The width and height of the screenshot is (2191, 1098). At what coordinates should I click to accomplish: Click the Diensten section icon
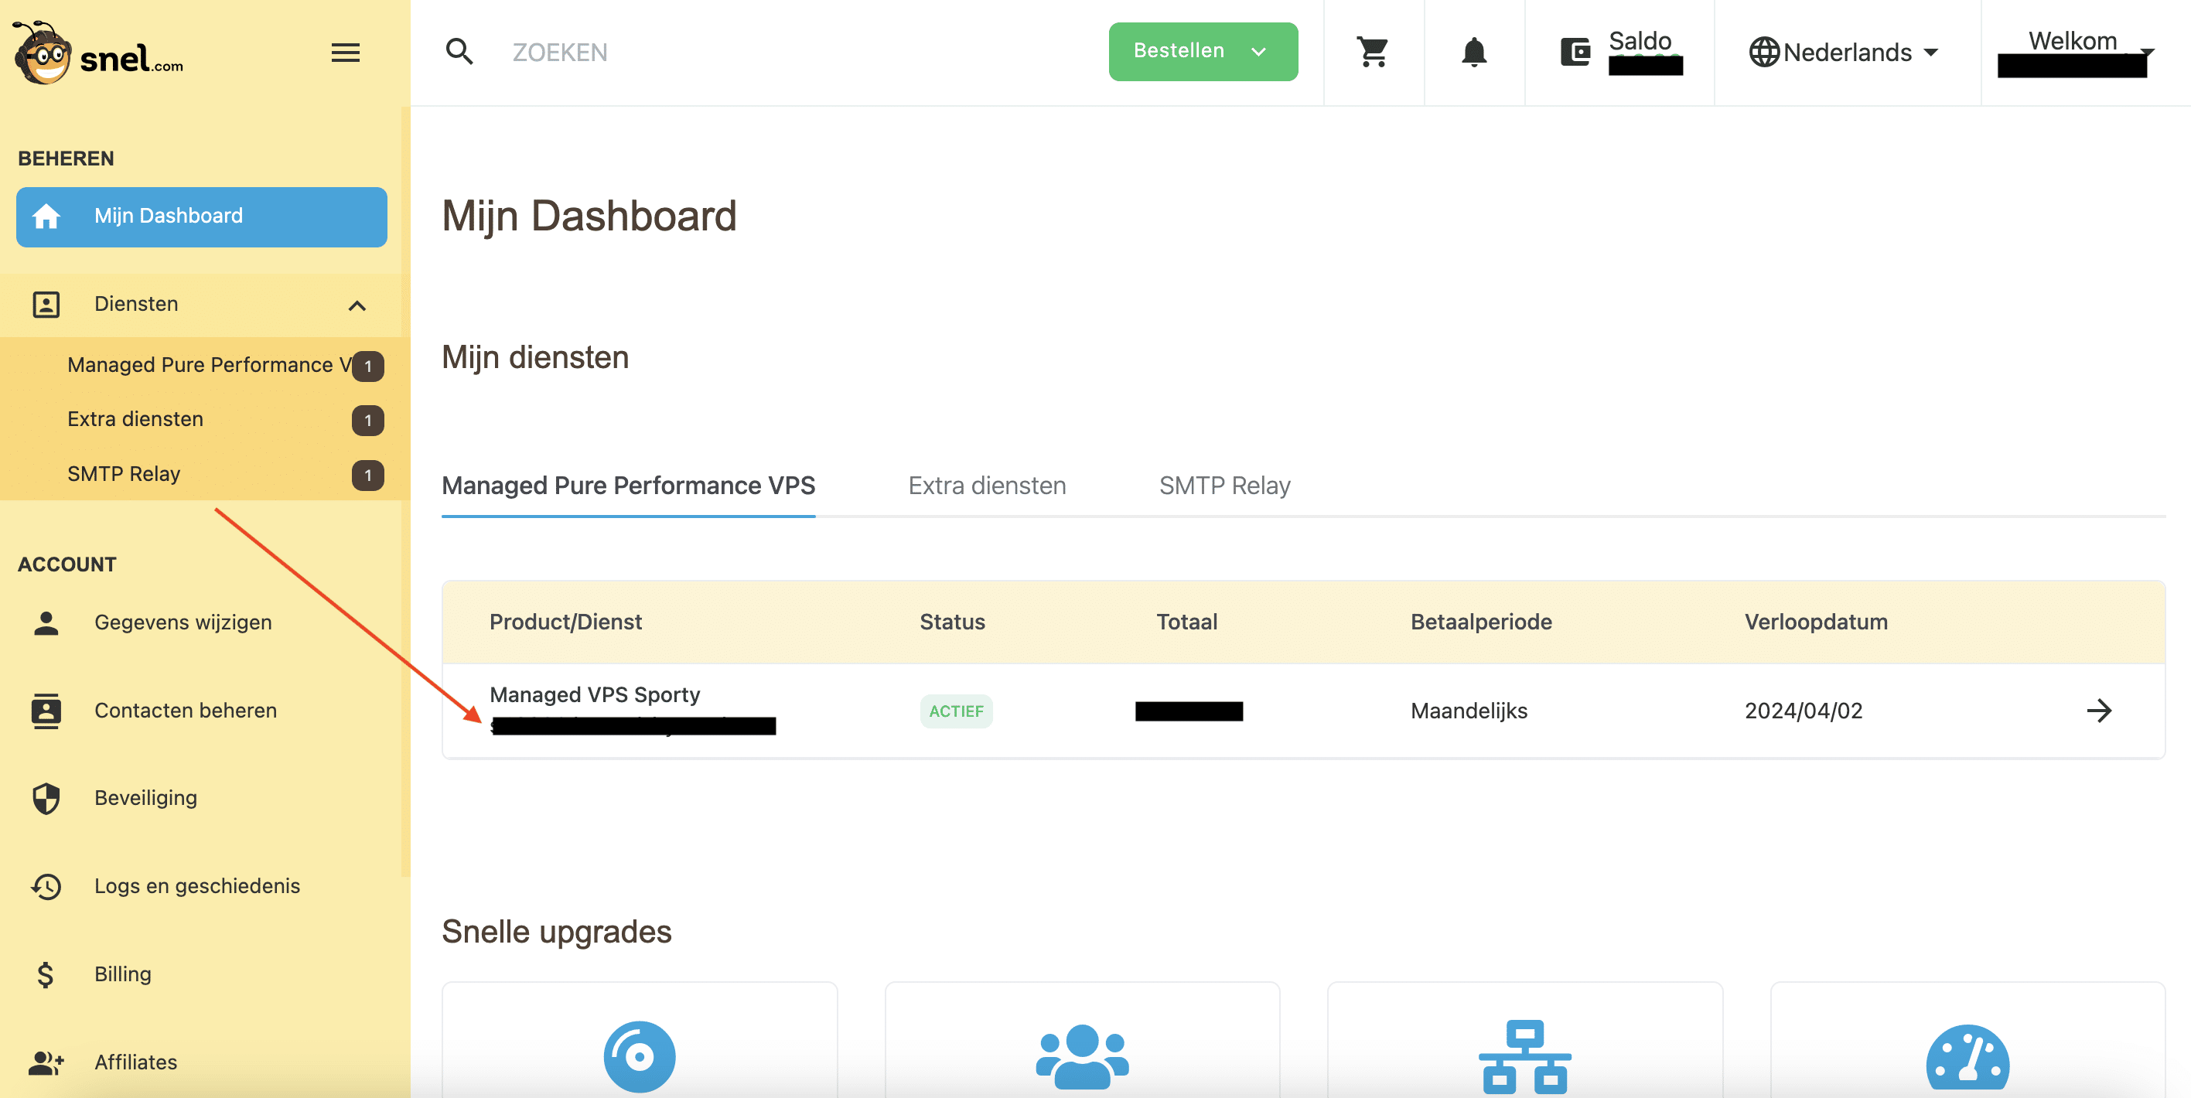pos(46,305)
